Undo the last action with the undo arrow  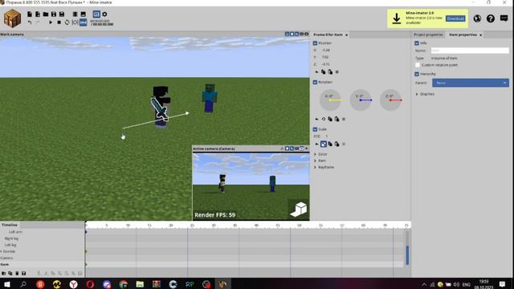[30, 22]
